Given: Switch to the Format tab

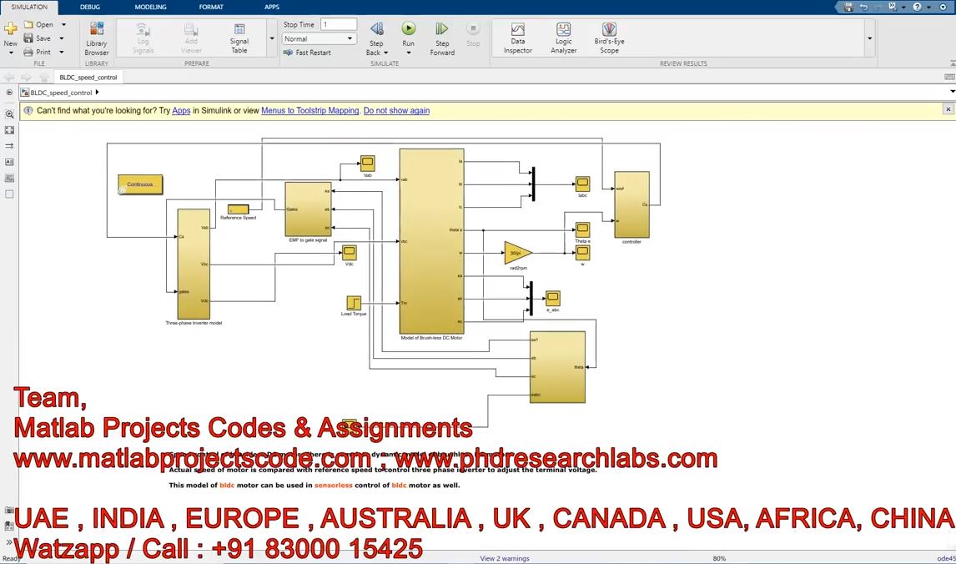Looking at the screenshot, I should click(211, 7).
